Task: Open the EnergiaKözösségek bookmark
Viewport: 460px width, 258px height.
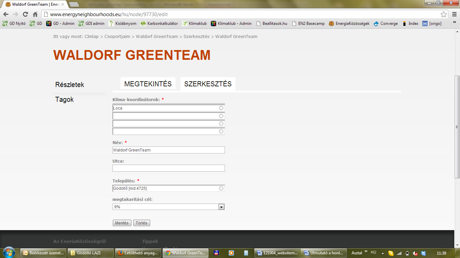Action: coord(349,24)
